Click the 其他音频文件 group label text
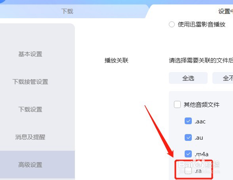 point(201,104)
